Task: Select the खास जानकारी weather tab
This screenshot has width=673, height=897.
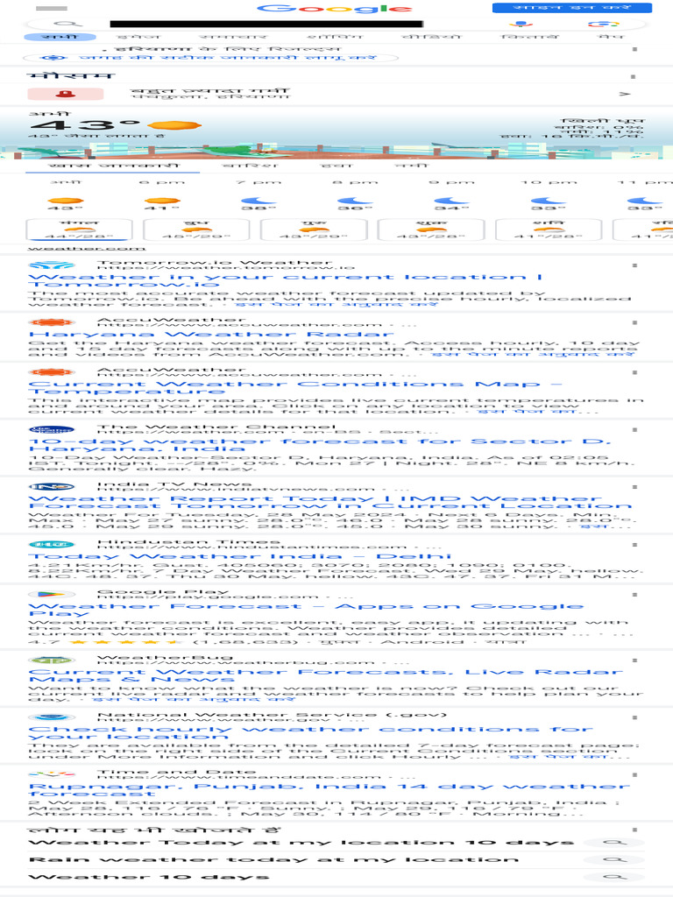Action: [x=113, y=166]
